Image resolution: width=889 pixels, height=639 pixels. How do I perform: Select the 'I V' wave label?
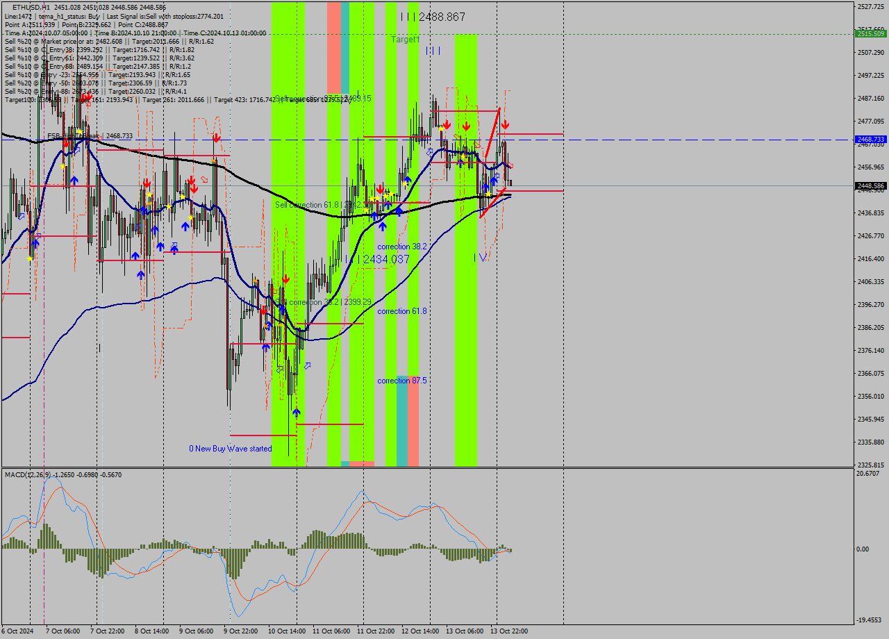coord(480,258)
